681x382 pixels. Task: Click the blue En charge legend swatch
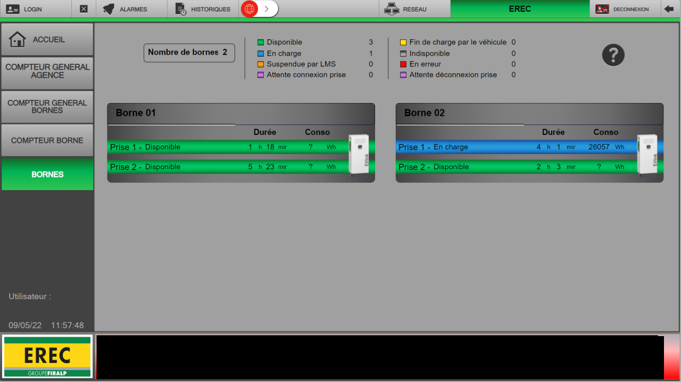[x=261, y=54]
